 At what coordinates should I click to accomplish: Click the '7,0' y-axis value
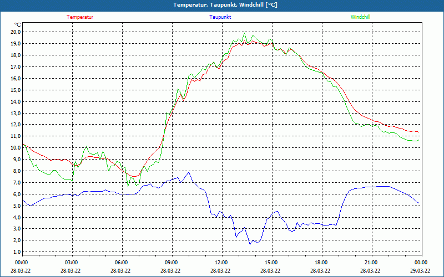pos(17,183)
